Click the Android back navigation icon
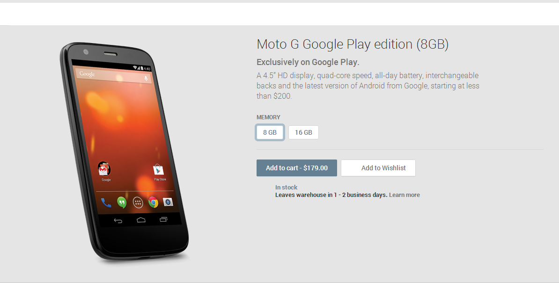 [118, 221]
